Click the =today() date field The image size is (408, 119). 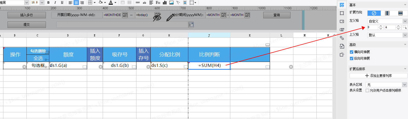(144, 15)
